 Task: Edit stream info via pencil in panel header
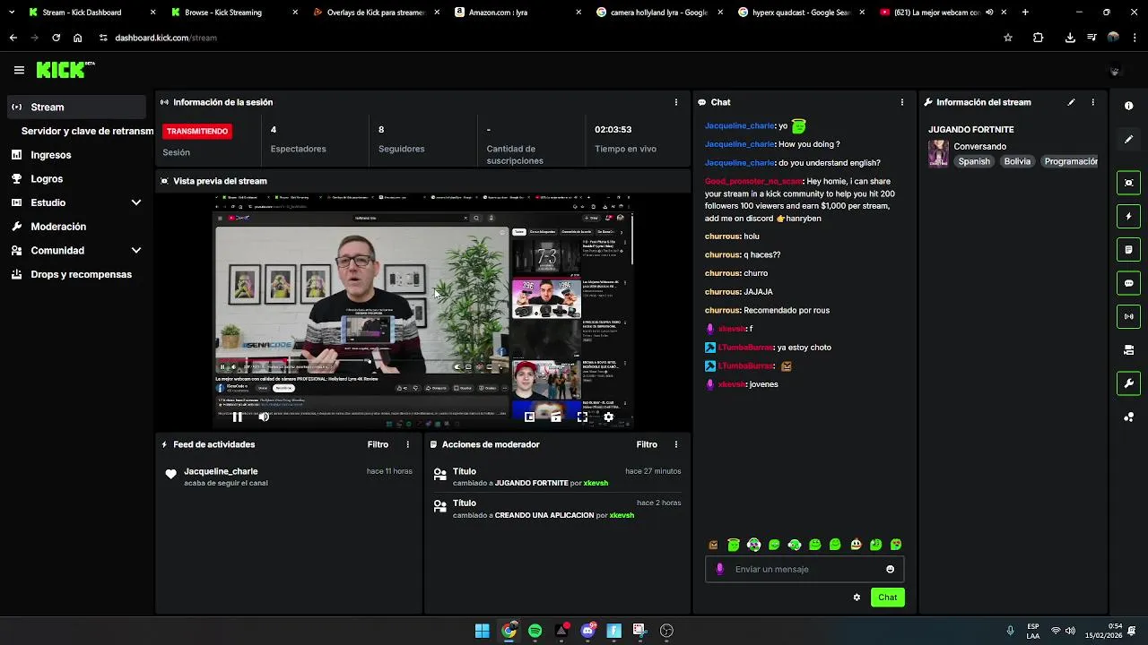(1071, 102)
